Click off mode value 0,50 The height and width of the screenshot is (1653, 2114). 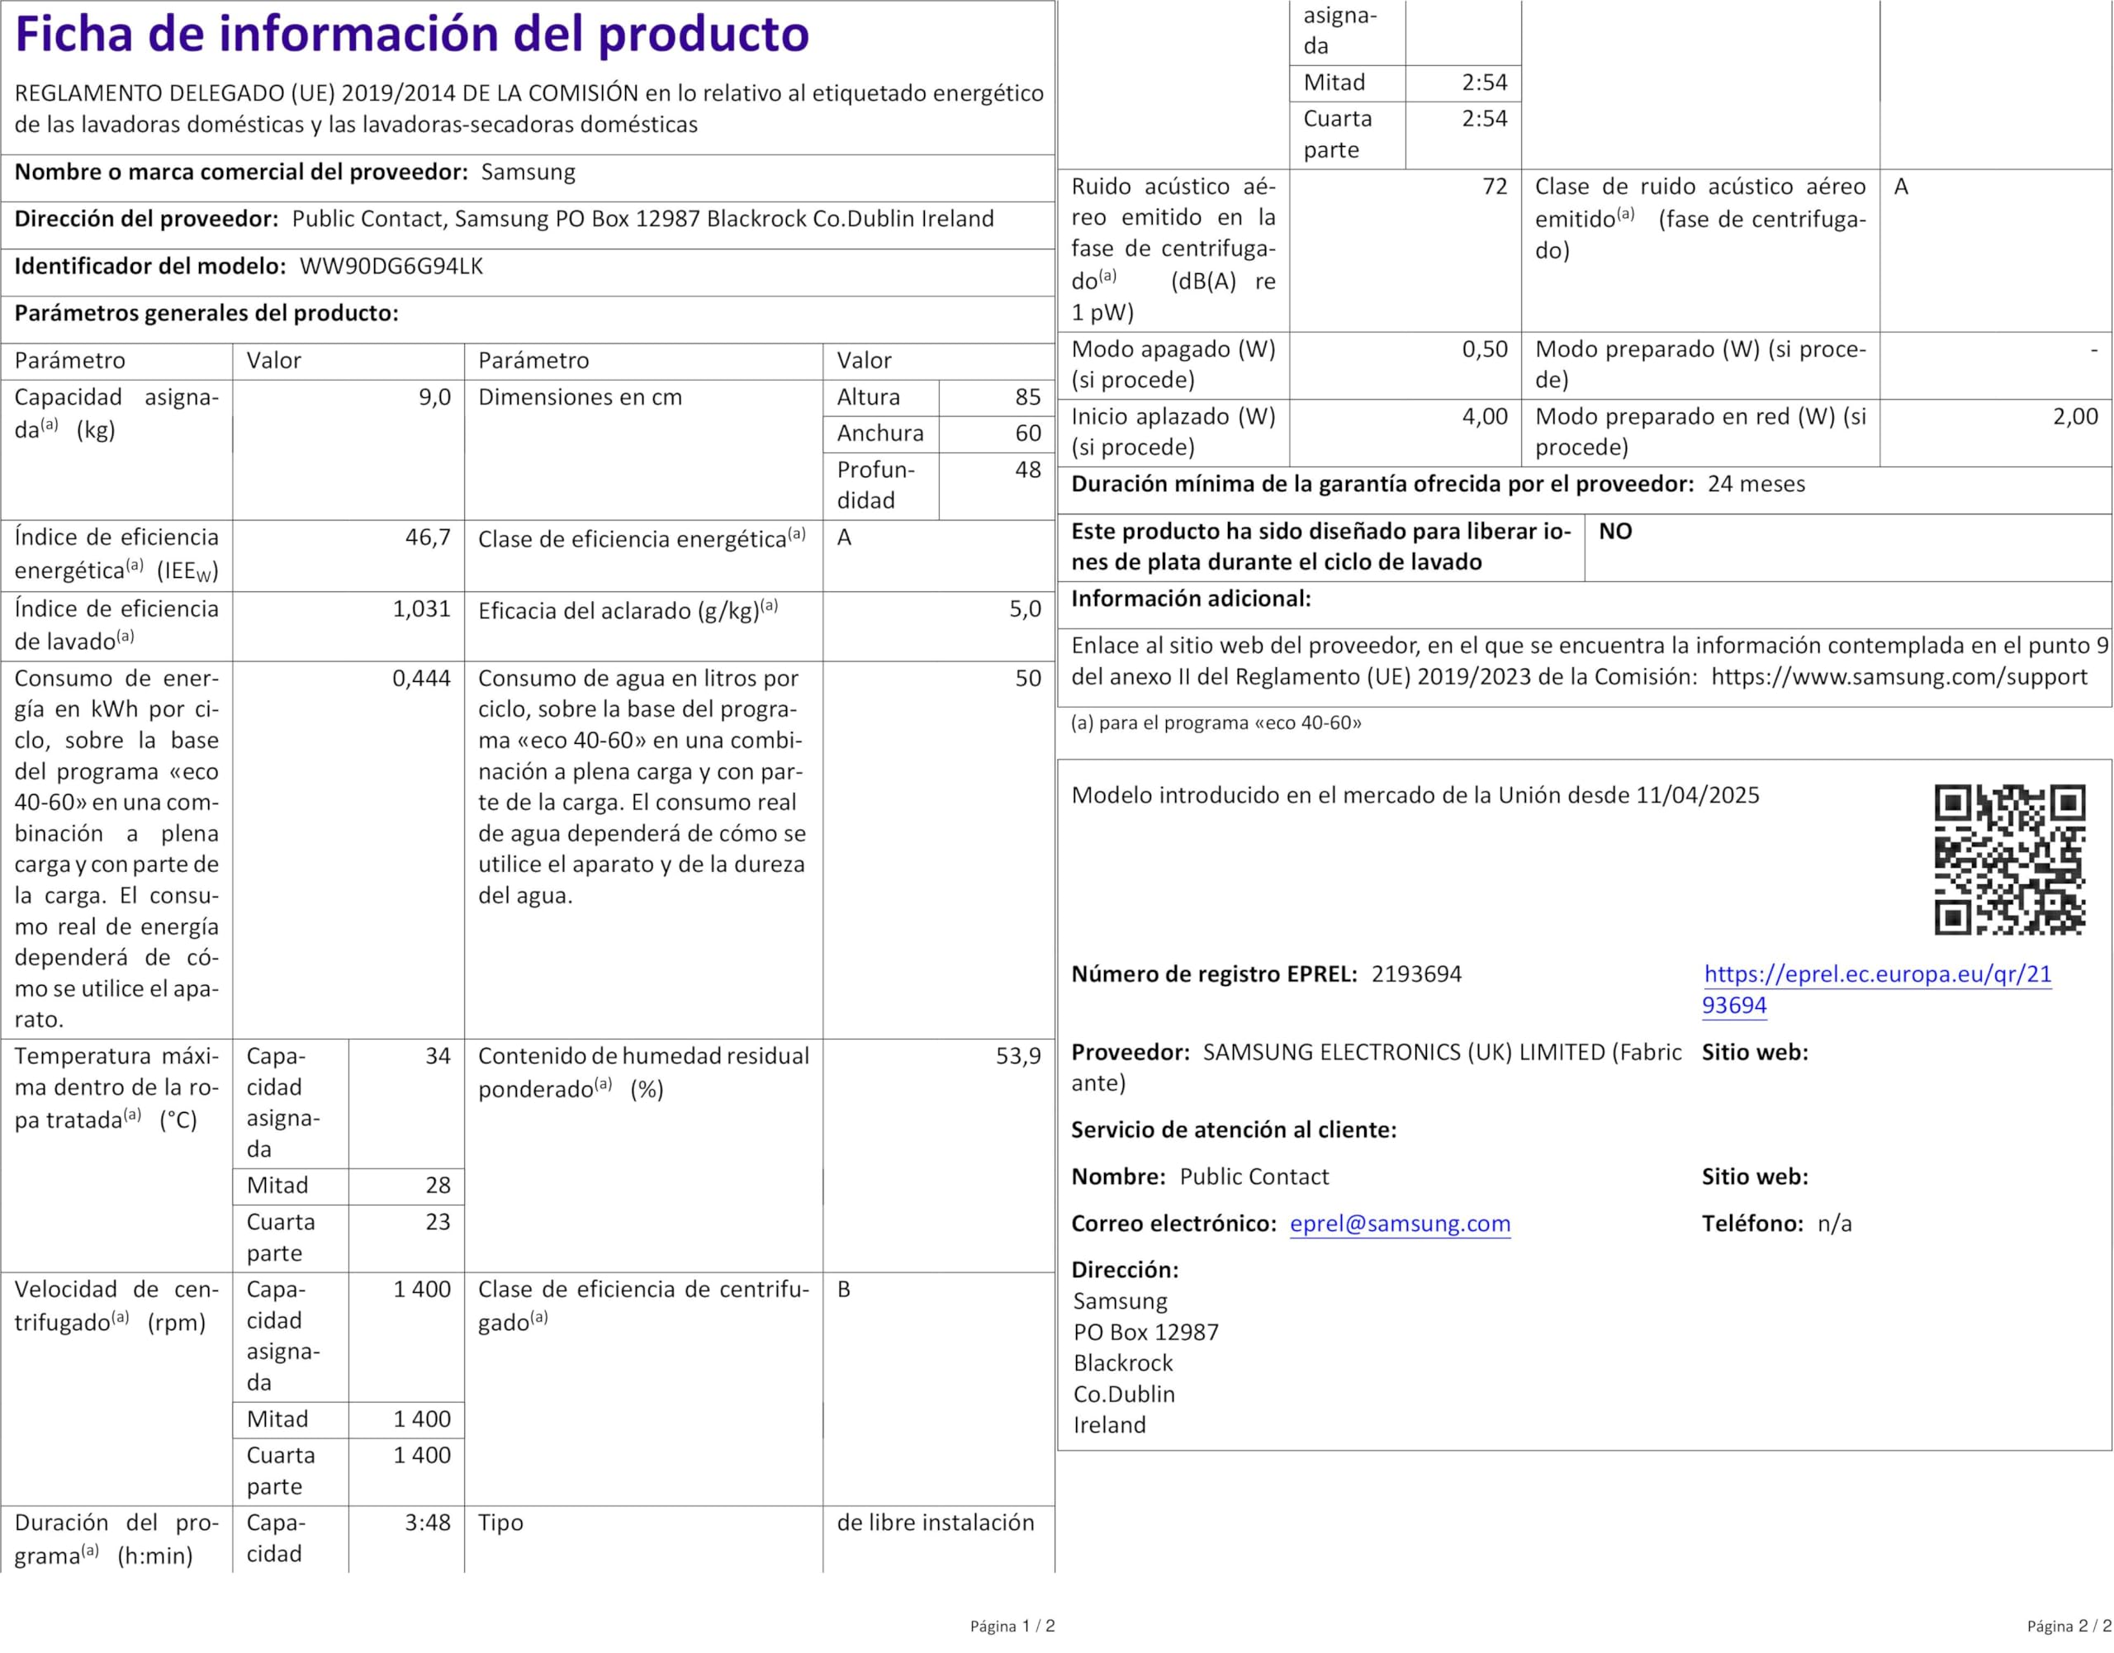pos(1485,348)
